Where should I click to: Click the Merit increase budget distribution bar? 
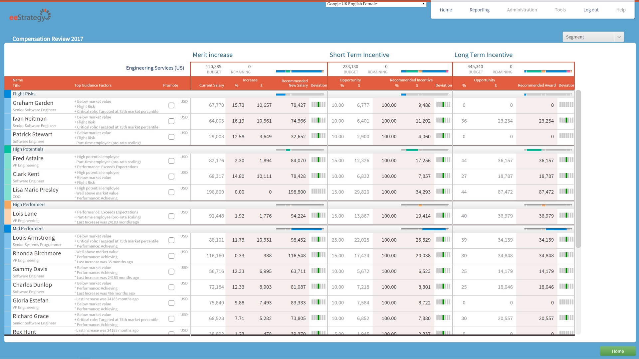click(300, 71)
